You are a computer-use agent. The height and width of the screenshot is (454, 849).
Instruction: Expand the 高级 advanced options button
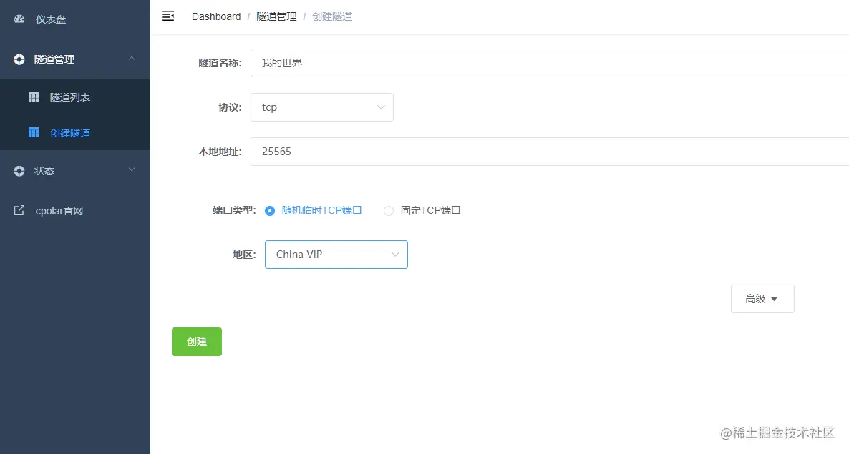pyautogui.click(x=762, y=299)
